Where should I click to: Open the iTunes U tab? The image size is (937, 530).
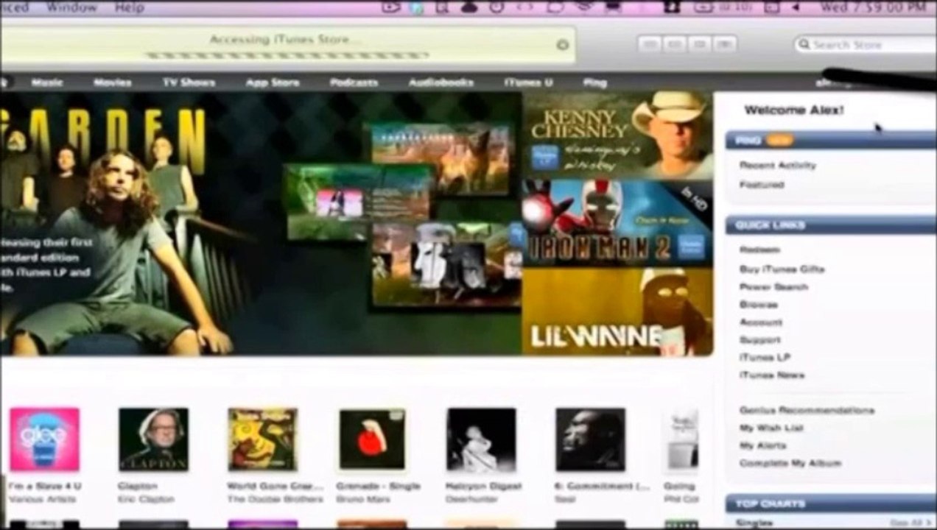[528, 82]
